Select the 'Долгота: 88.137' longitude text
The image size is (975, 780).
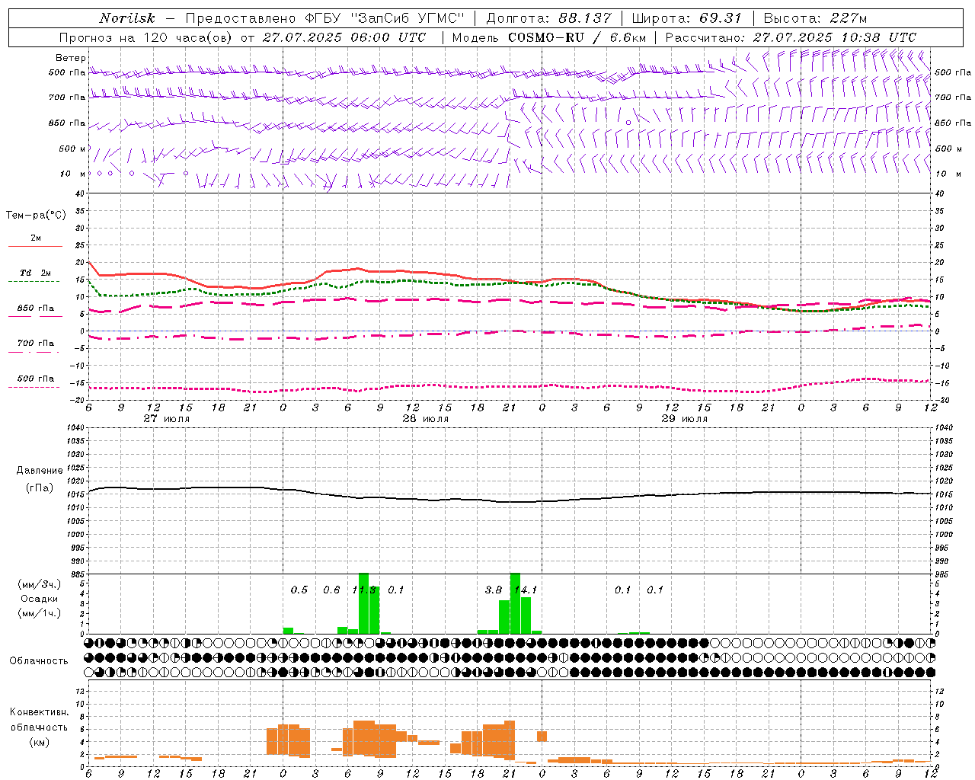tap(548, 18)
